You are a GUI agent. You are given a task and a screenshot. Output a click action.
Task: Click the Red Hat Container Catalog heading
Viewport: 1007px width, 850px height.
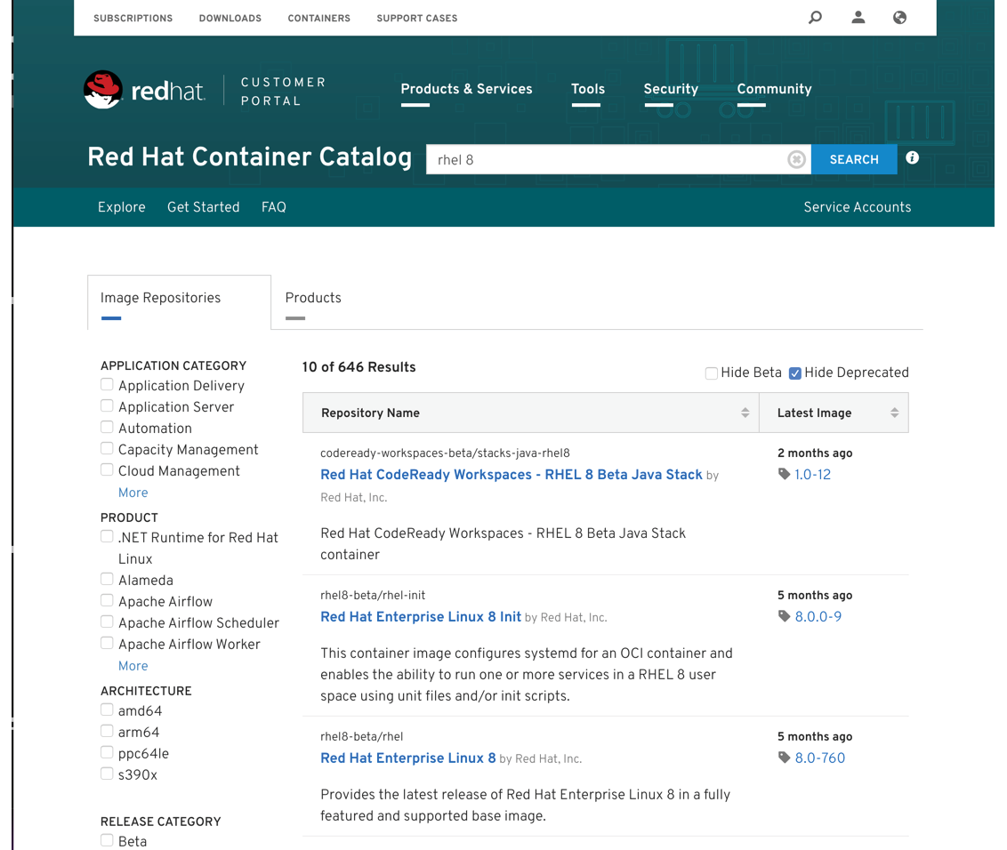pyautogui.click(x=249, y=156)
